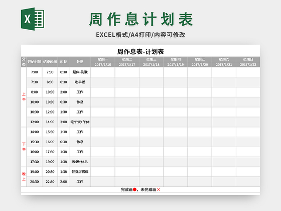Viewport: 281px width, 211px height.
Task: Select the 吃早饭 plan cell
Action: 80,82
